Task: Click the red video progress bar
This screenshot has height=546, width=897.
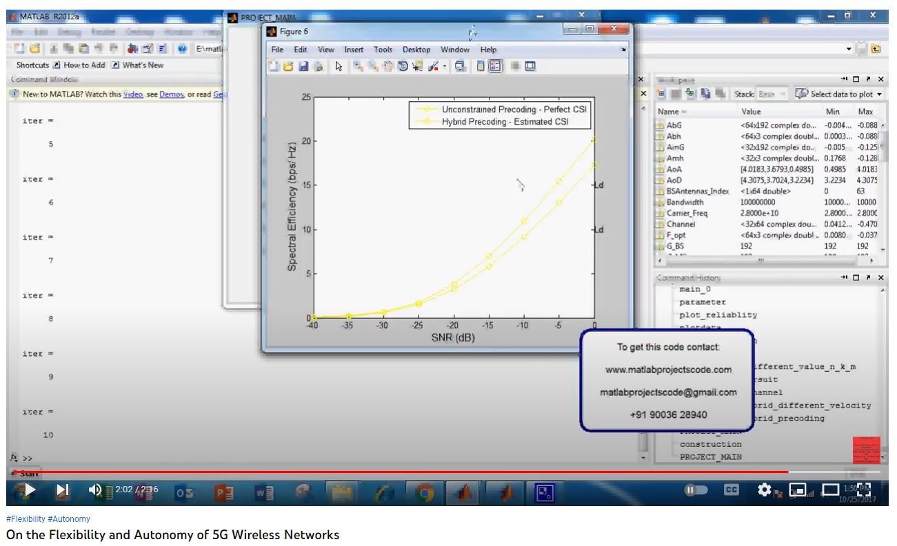Action: click(x=414, y=472)
